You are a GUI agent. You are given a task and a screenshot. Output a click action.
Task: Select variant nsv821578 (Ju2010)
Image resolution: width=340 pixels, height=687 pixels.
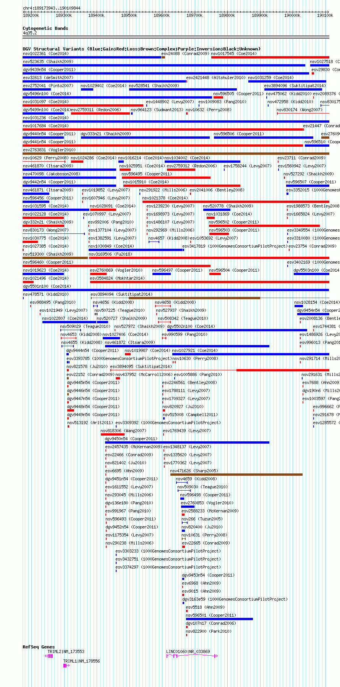(87, 366)
